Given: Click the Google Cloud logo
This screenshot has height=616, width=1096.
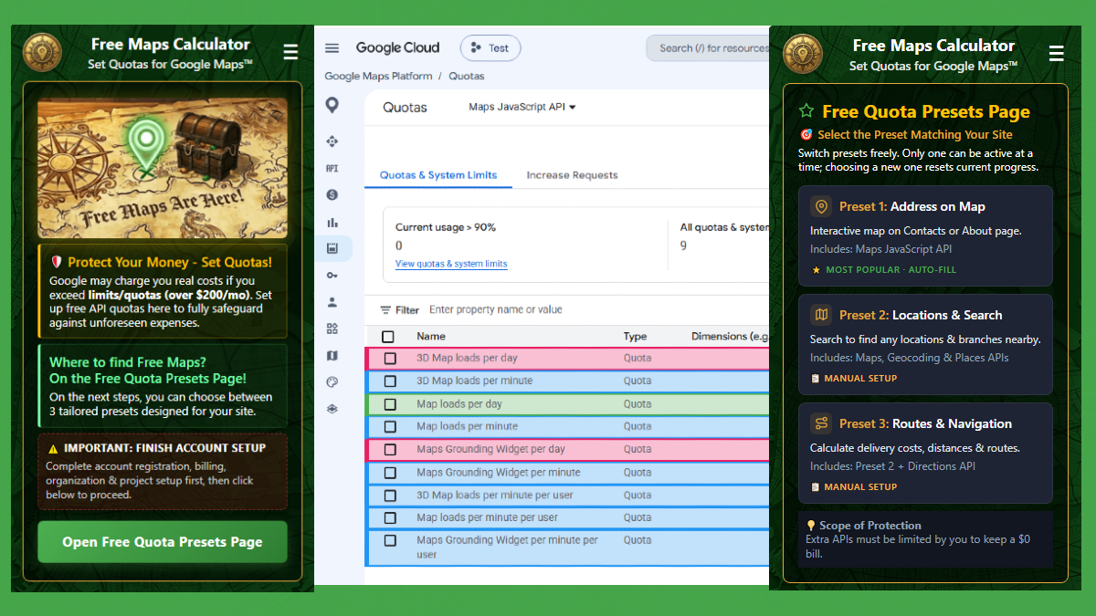Looking at the screenshot, I should click(397, 48).
